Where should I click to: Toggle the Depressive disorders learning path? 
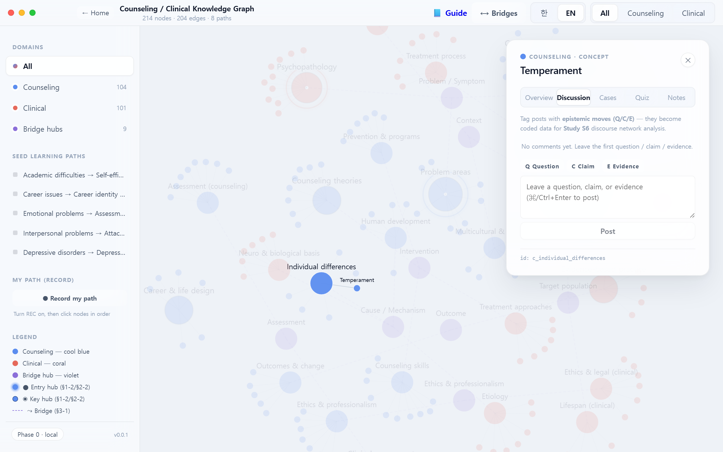coord(69,252)
